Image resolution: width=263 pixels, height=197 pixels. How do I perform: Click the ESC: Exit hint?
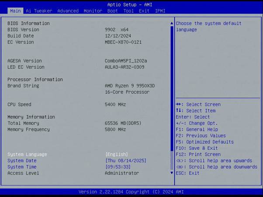(x=187, y=173)
